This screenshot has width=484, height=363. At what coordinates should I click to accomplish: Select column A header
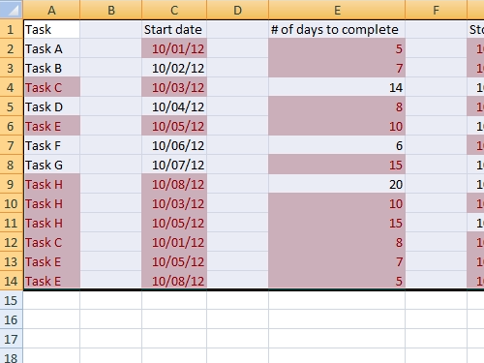click(x=51, y=10)
